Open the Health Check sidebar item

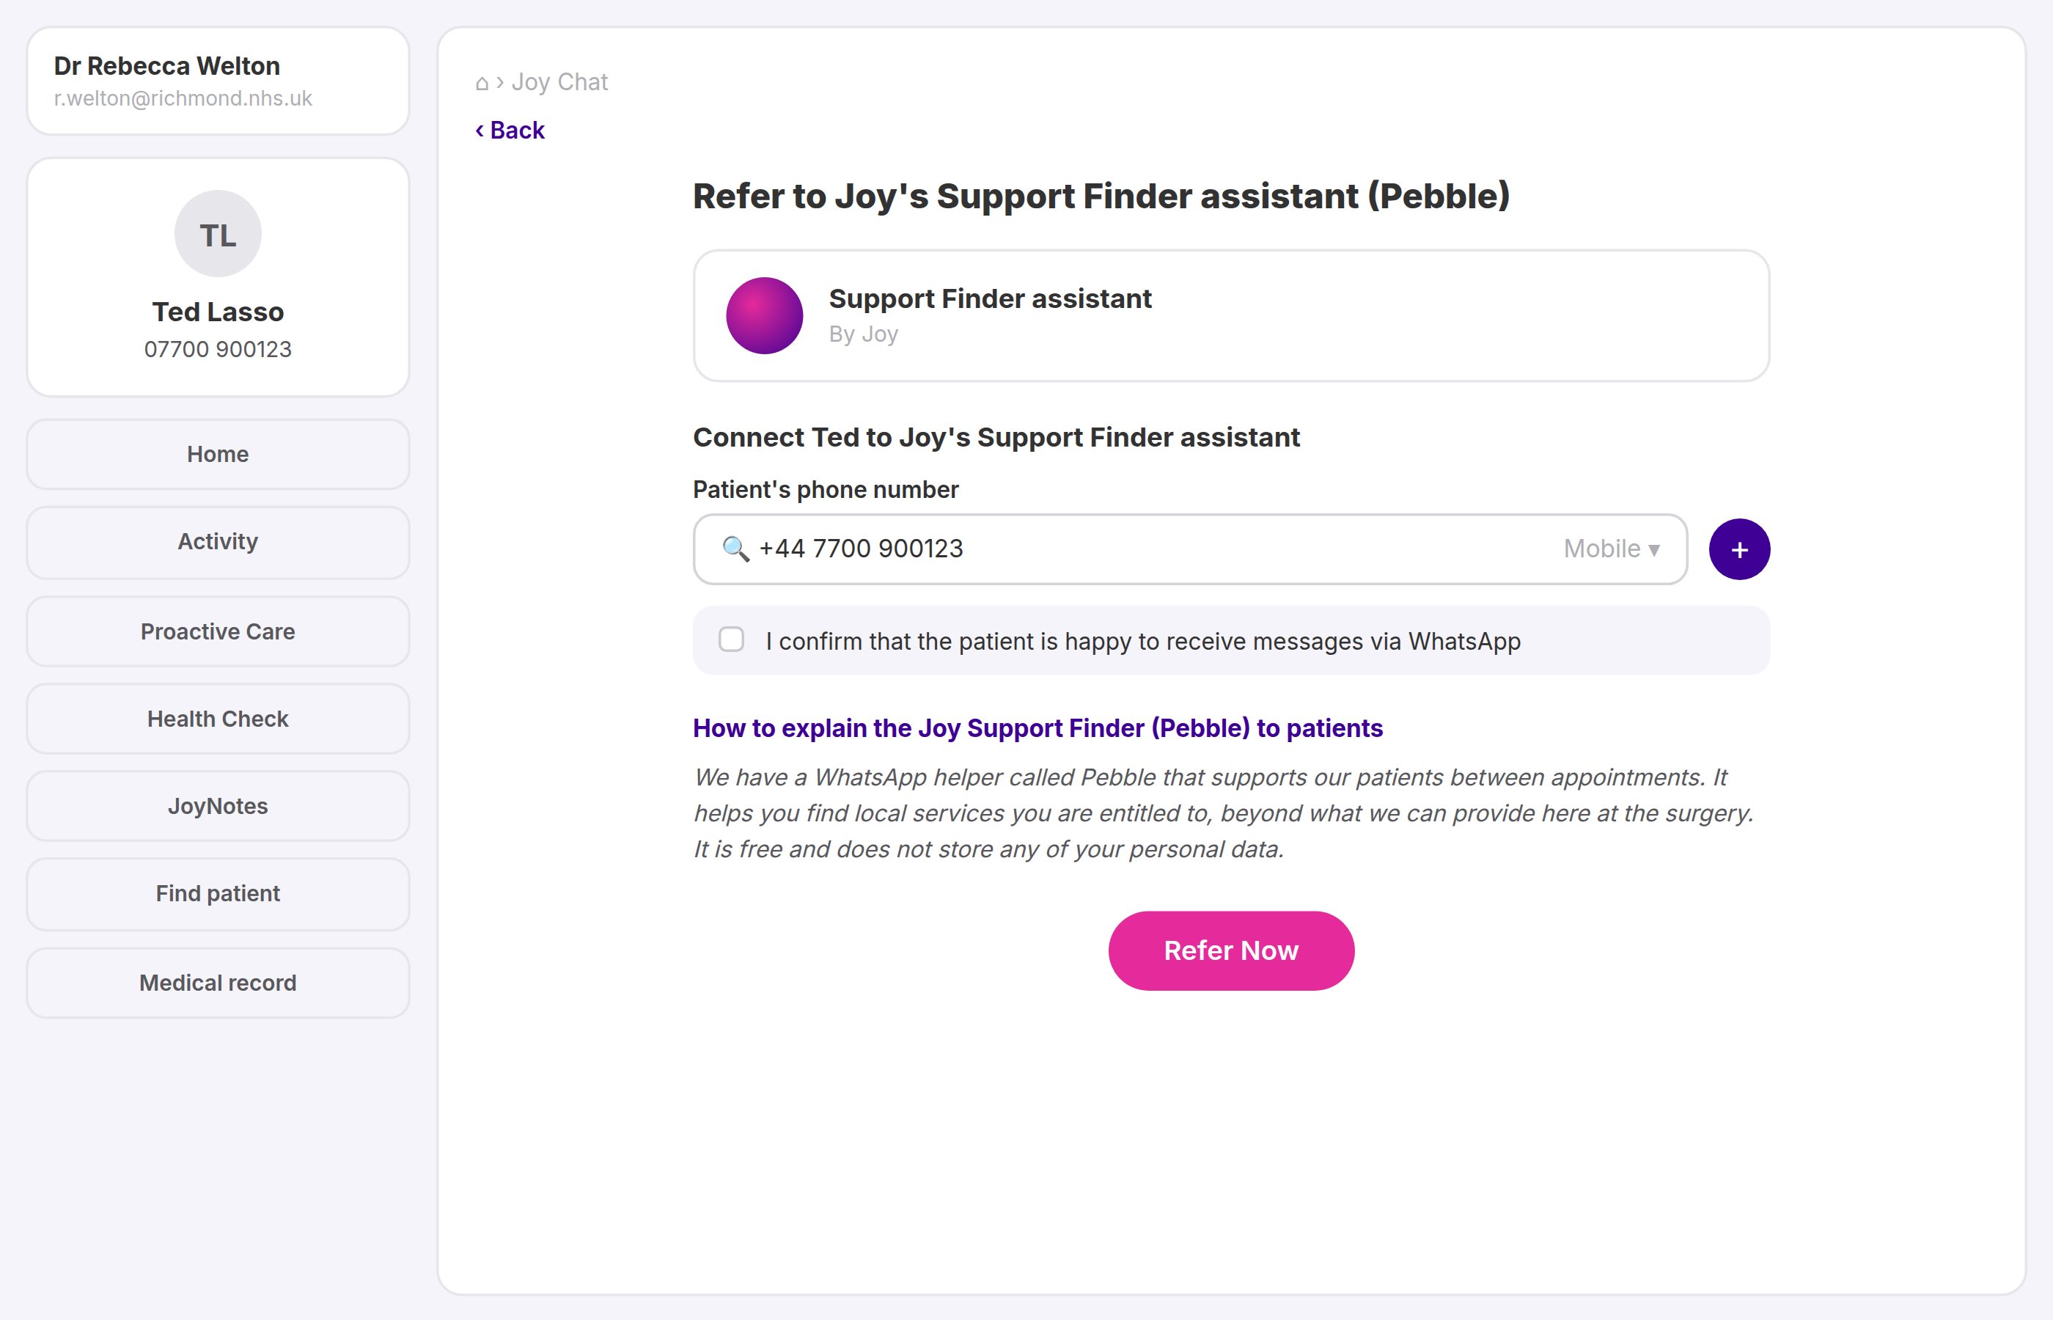(x=218, y=719)
